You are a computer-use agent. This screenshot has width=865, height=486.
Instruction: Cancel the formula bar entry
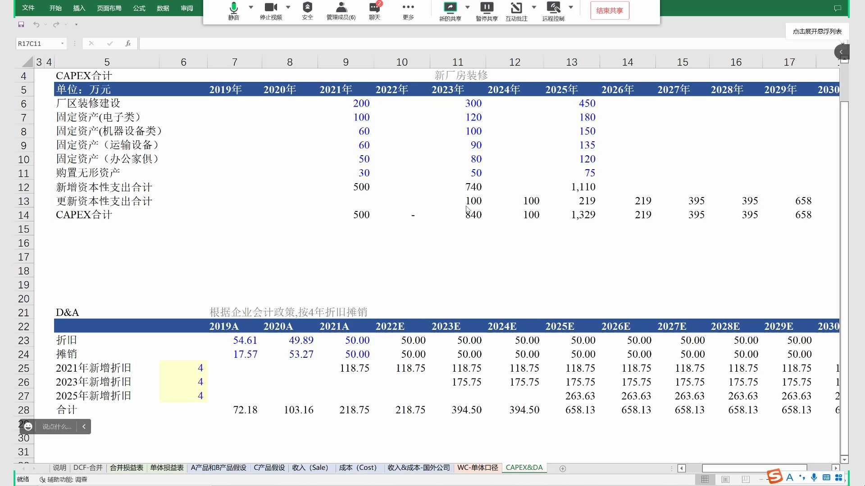pyautogui.click(x=91, y=43)
